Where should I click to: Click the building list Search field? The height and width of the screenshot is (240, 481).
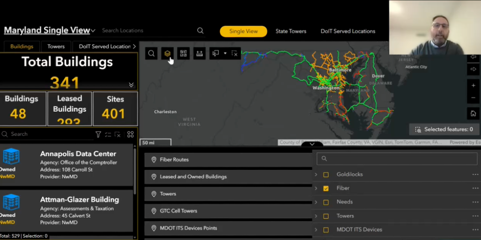[51, 134]
